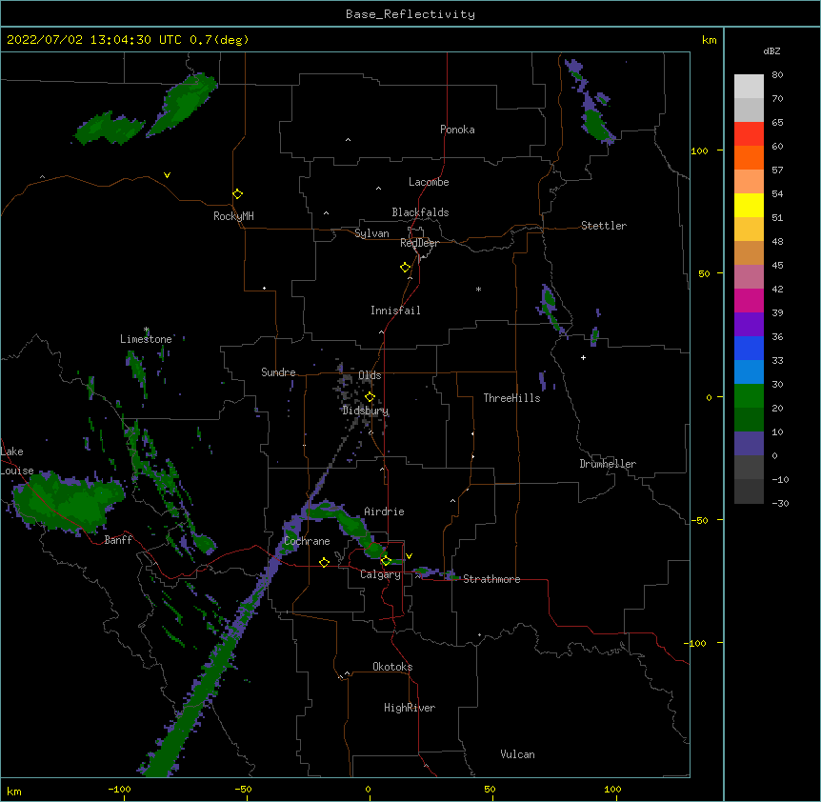Pick the magenta 39-42 dBZ legend swatch
The height and width of the screenshot is (802, 821).
click(749, 300)
